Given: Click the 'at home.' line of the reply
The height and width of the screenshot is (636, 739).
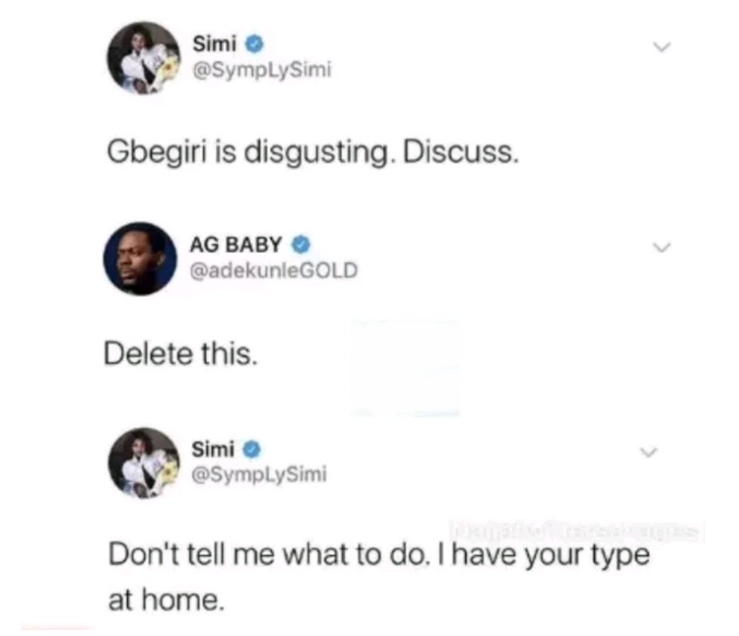Looking at the screenshot, I should [x=166, y=600].
